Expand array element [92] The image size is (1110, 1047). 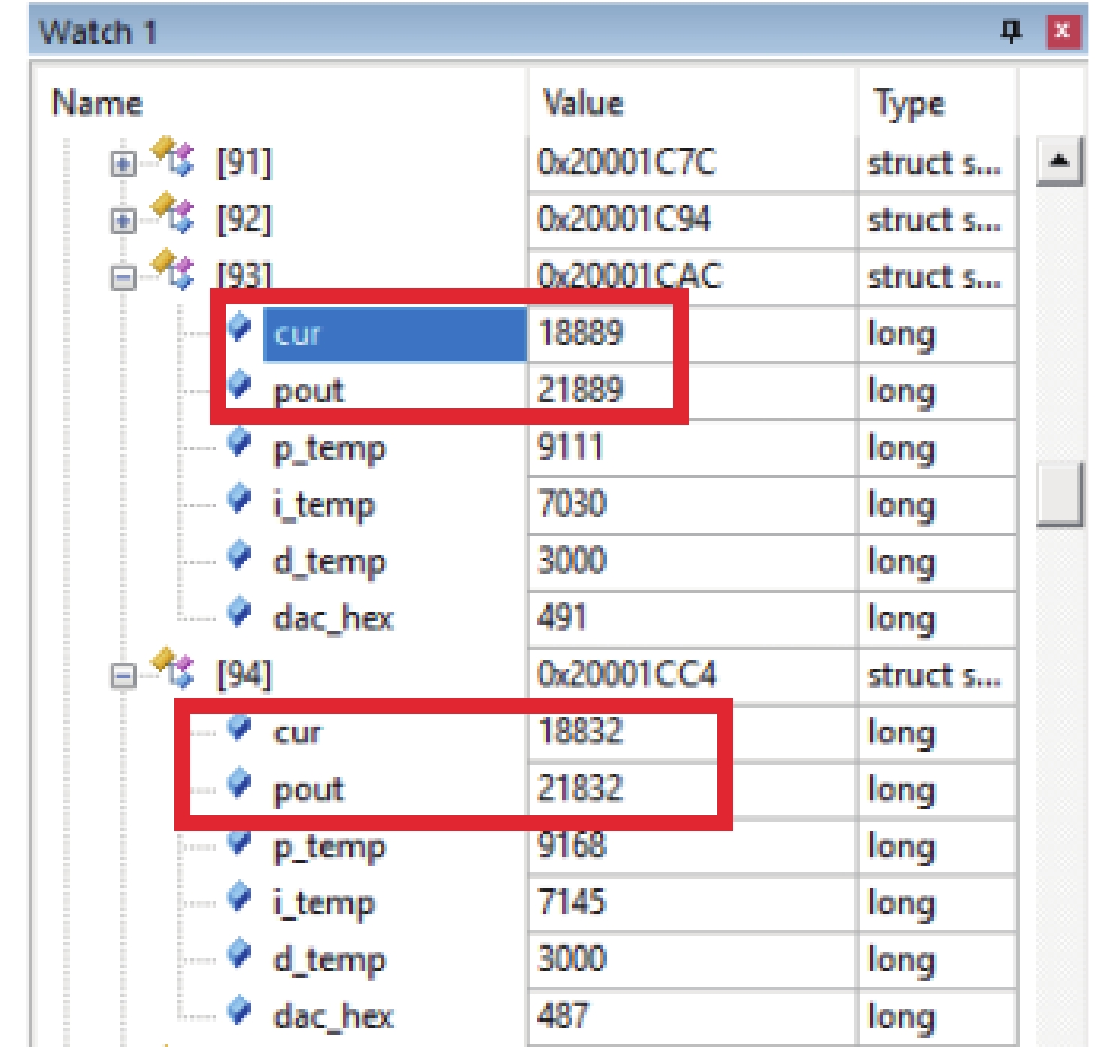click(x=123, y=220)
